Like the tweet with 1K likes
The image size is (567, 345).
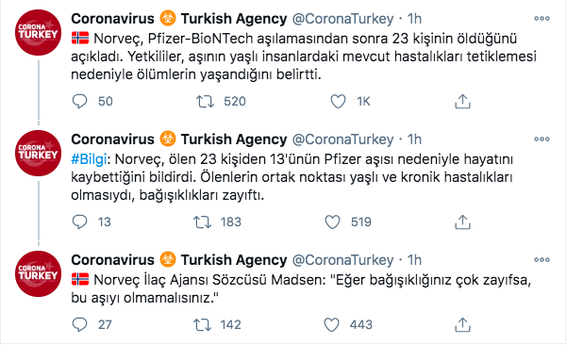click(338, 102)
